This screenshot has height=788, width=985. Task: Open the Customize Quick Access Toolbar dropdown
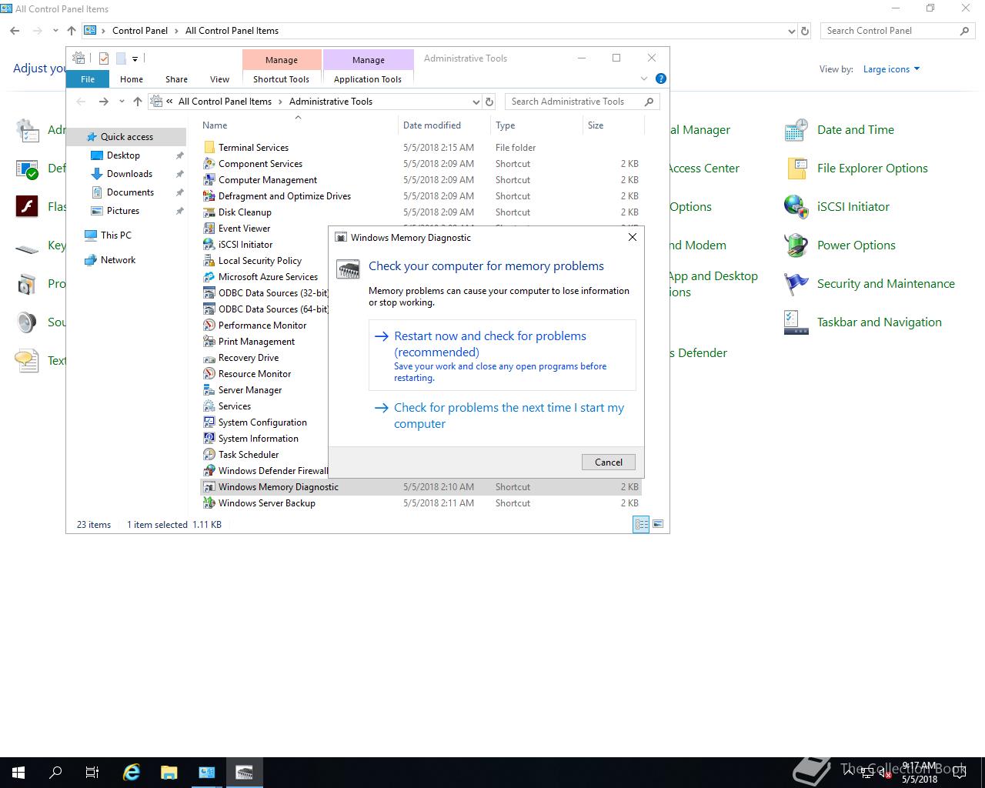(x=135, y=58)
